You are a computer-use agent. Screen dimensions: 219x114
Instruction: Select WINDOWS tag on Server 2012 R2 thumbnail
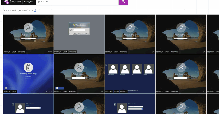click(x=109, y=91)
